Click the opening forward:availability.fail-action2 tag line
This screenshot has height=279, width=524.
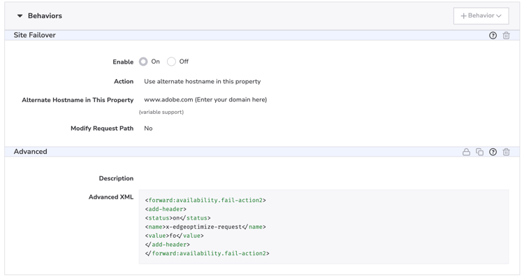205,200
